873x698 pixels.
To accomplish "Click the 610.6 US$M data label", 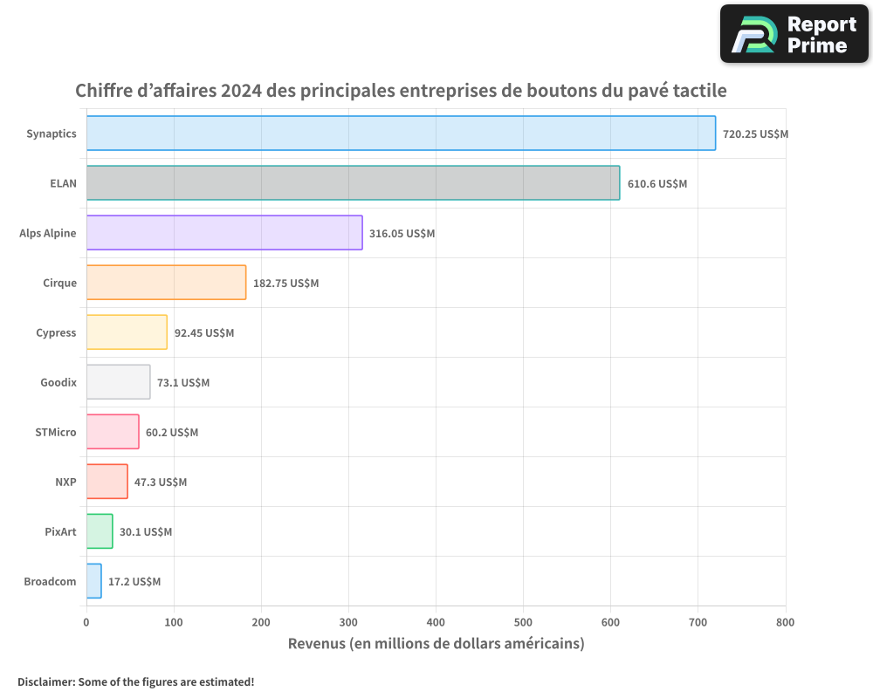I will [656, 184].
